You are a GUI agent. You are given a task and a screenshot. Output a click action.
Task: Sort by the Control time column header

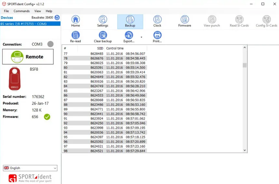[x=126, y=48]
